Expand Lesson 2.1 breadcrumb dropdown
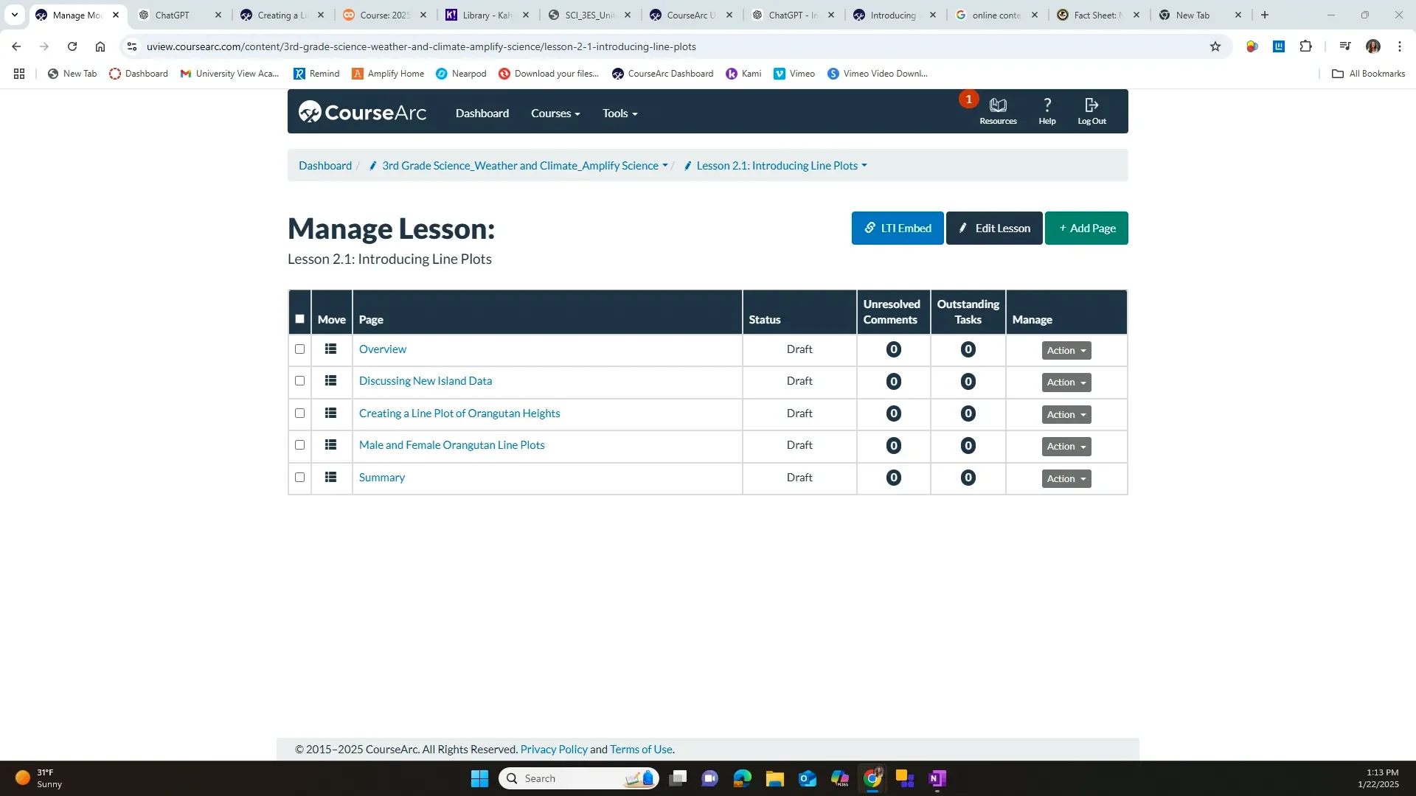This screenshot has width=1416, height=796. click(x=864, y=166)
